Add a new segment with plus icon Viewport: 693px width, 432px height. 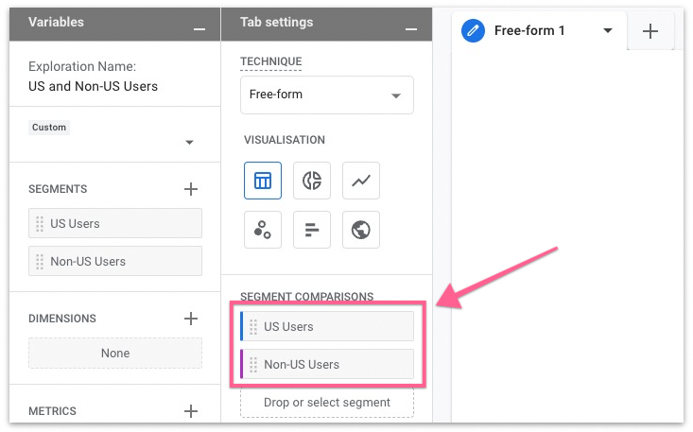[x=190, y=189]
